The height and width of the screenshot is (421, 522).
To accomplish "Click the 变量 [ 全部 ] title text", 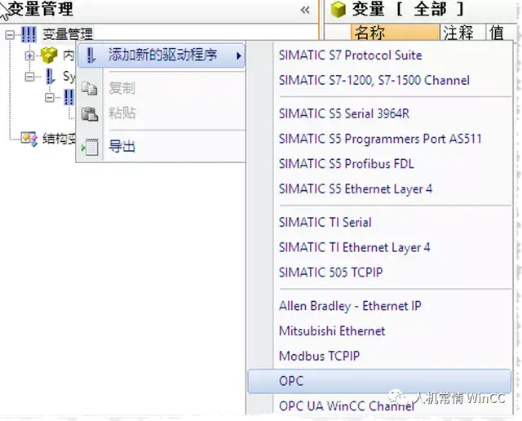I will (408, 9).
